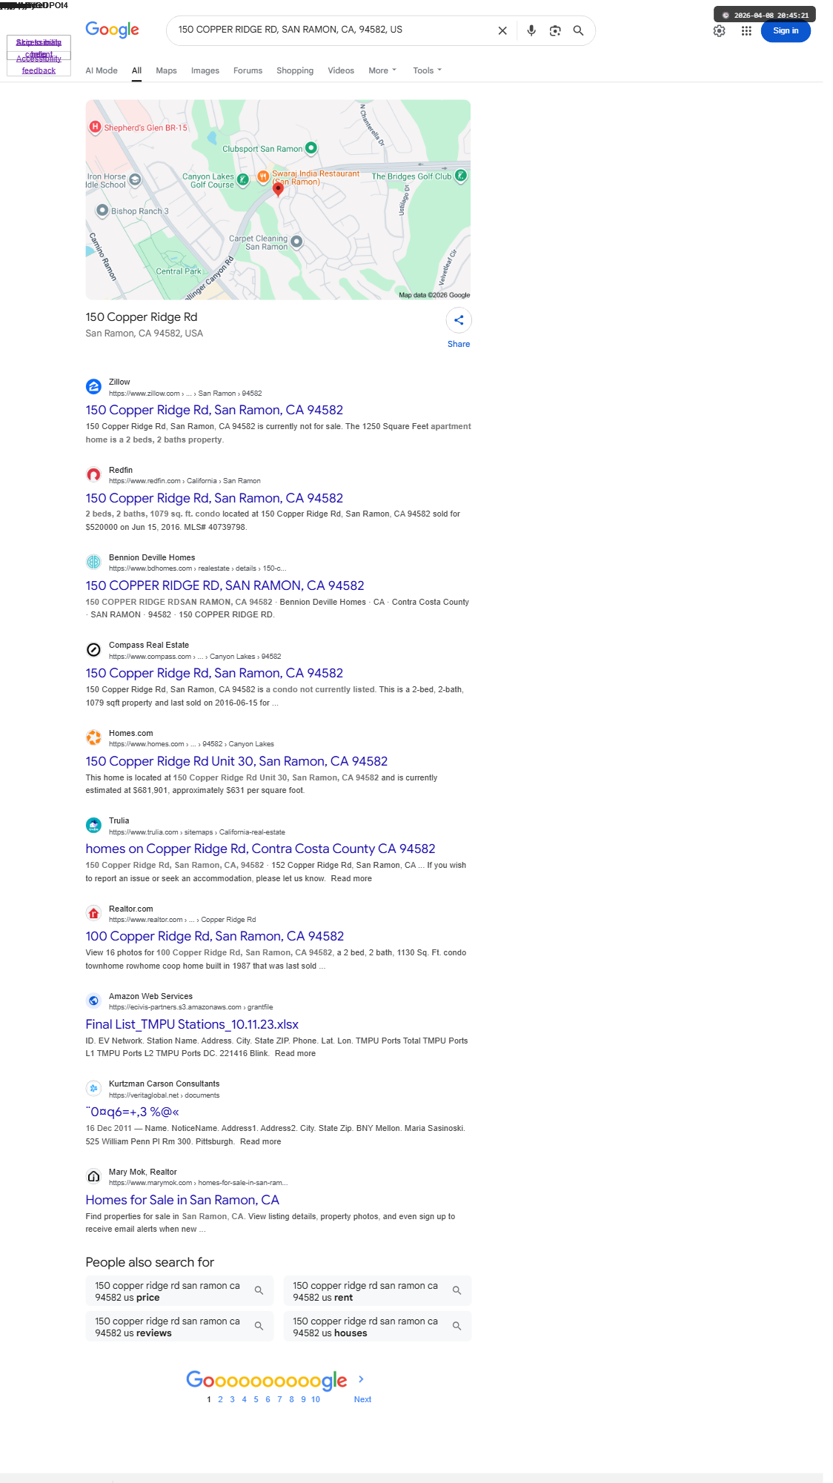Click the Realtor.com favicon
833x1483 pixels.
(x=93, y=914)
